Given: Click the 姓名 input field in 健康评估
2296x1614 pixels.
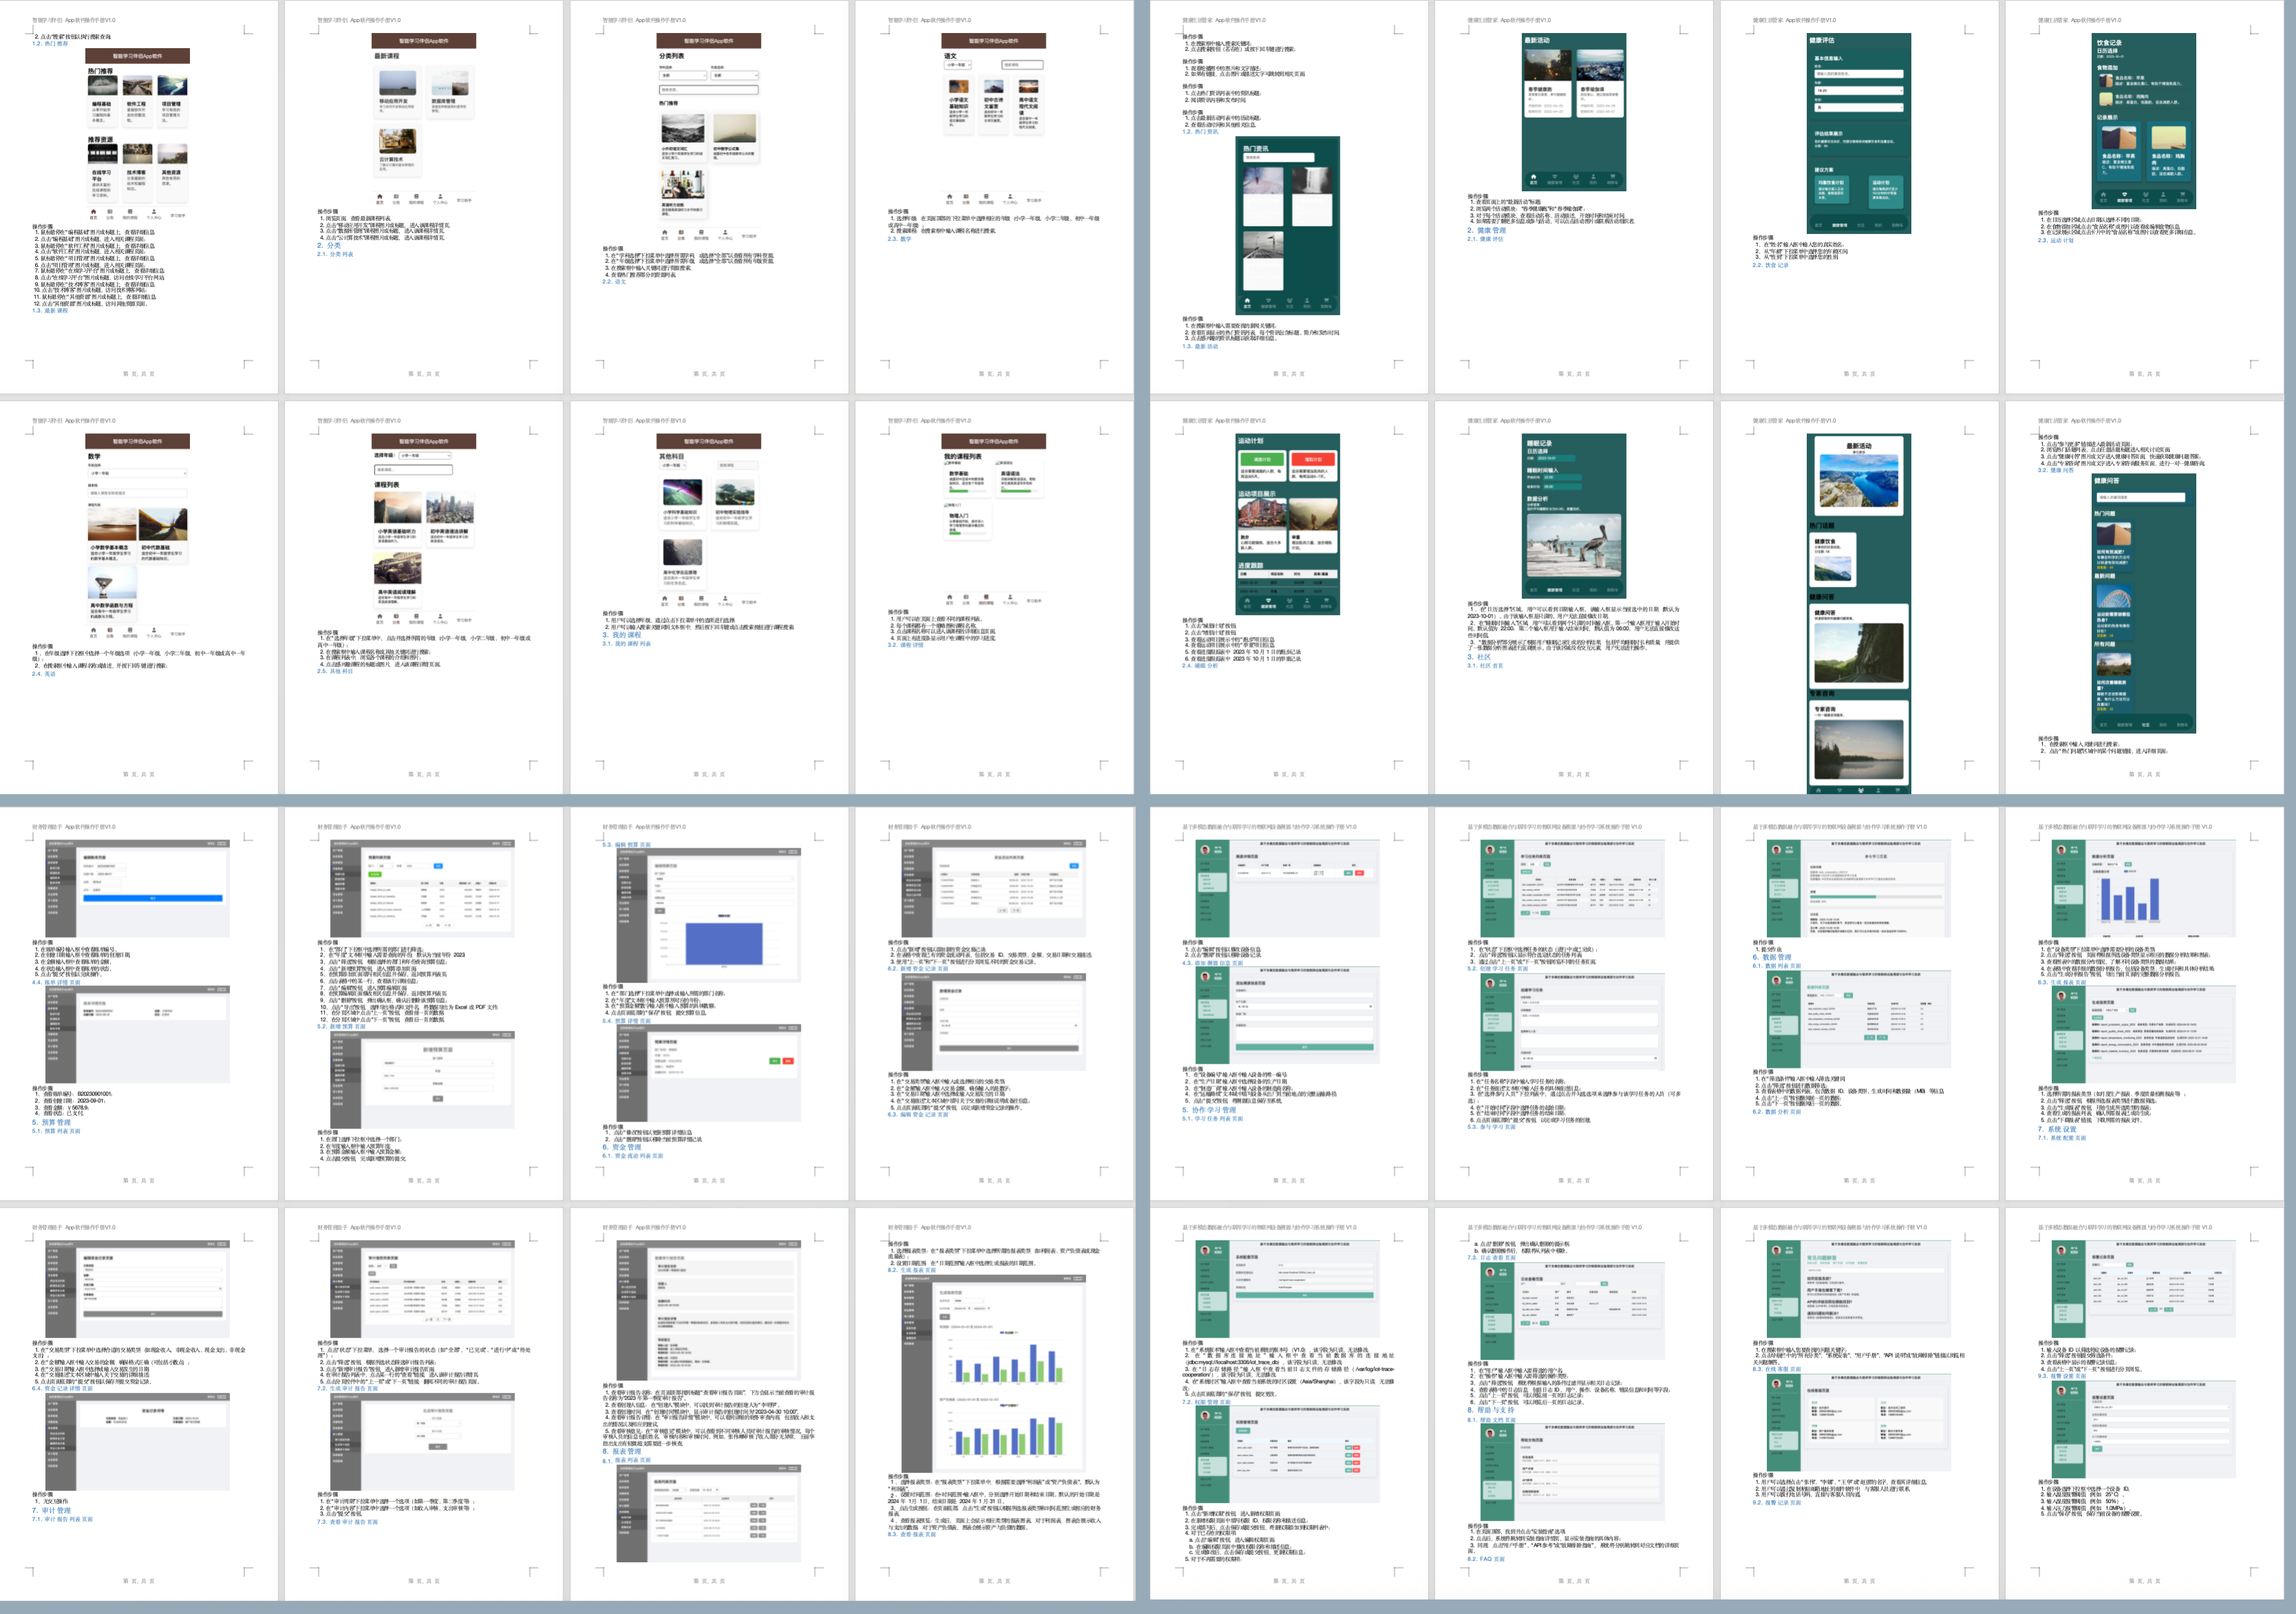Looking at the screenshot, I should coord(1858,73).
